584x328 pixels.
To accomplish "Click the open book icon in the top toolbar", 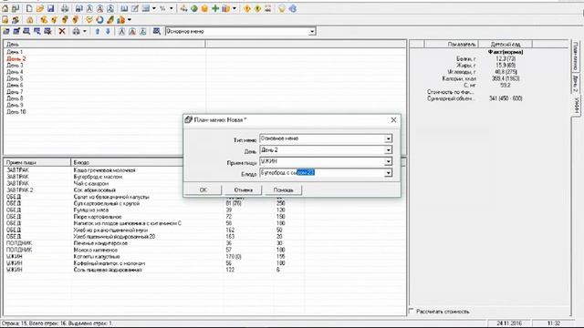I will (x=124, y=8).
